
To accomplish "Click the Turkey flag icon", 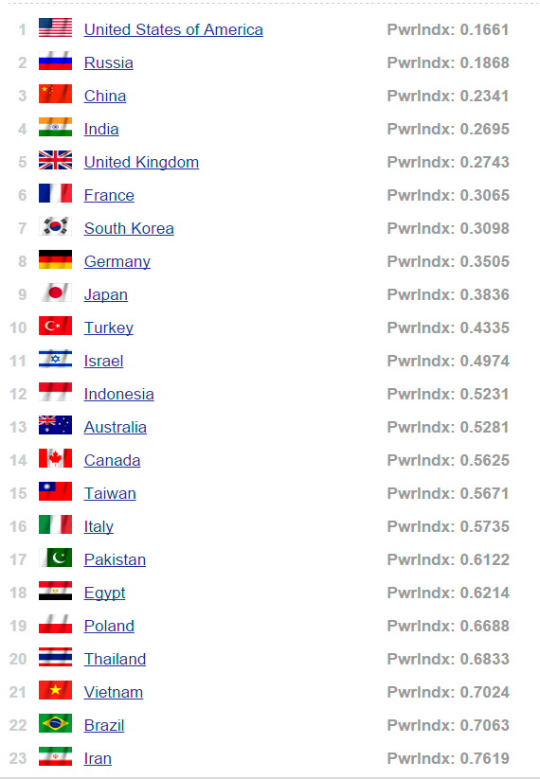I will [55, 326].
